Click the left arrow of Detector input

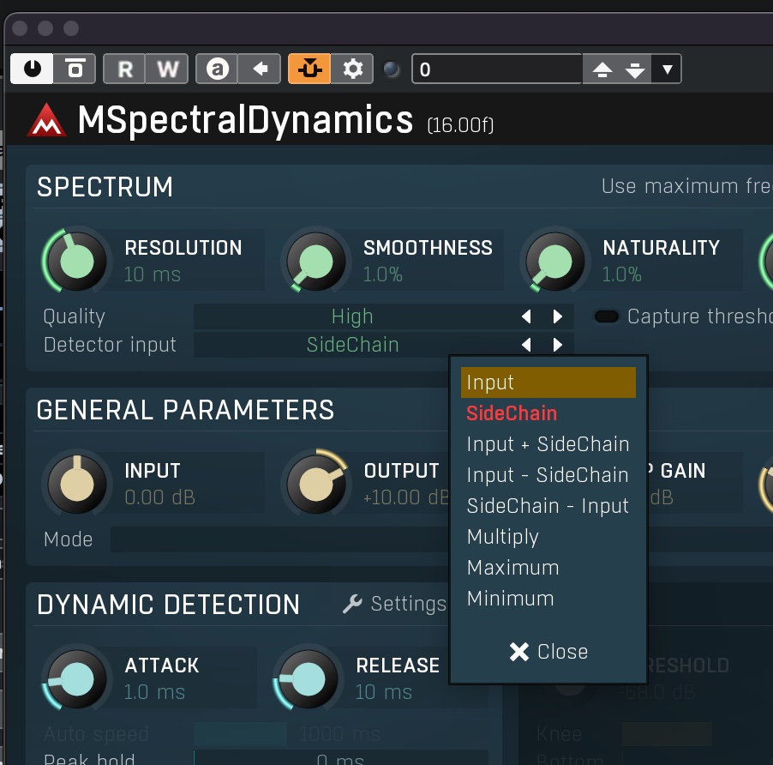[x=526, y=344]
